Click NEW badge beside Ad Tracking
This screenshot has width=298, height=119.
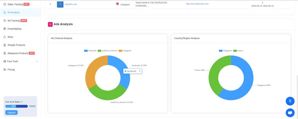pos(24,21)
